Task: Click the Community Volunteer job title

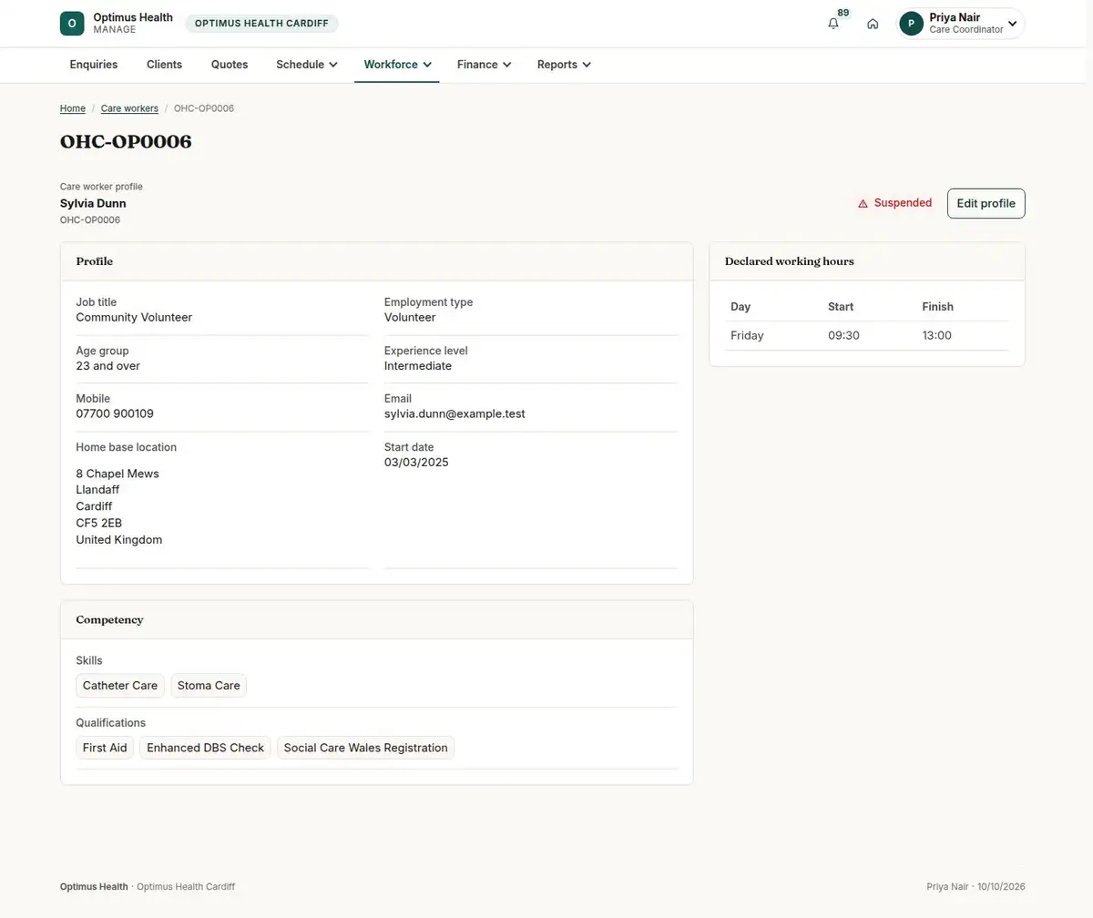Action: (134, 317)
